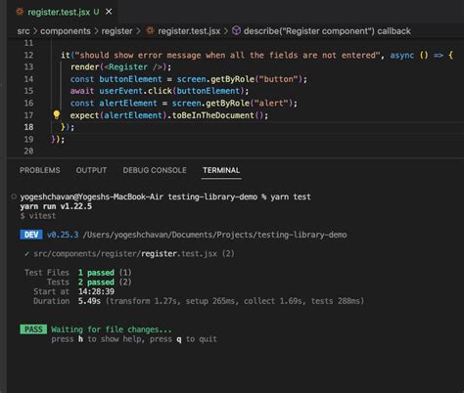This screenshot has height=393, width=464.
Task: Click the file icon in breadcrumb path
Action: tap(150, 31)
